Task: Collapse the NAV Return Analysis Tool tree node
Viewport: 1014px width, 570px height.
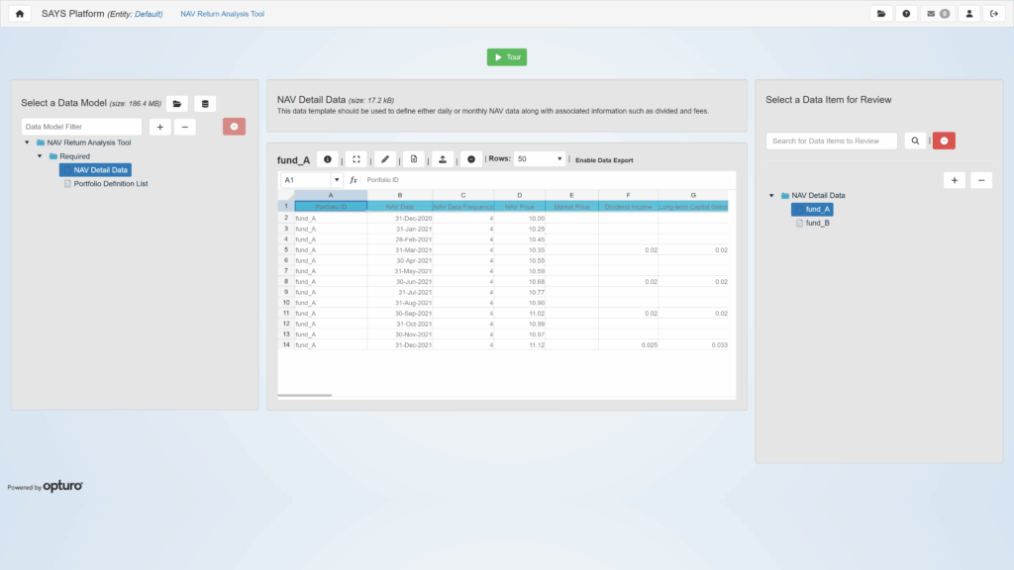Action: point(28,143)
